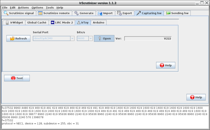
Task: Open the Global Caché tab
Action: point(37,23)
